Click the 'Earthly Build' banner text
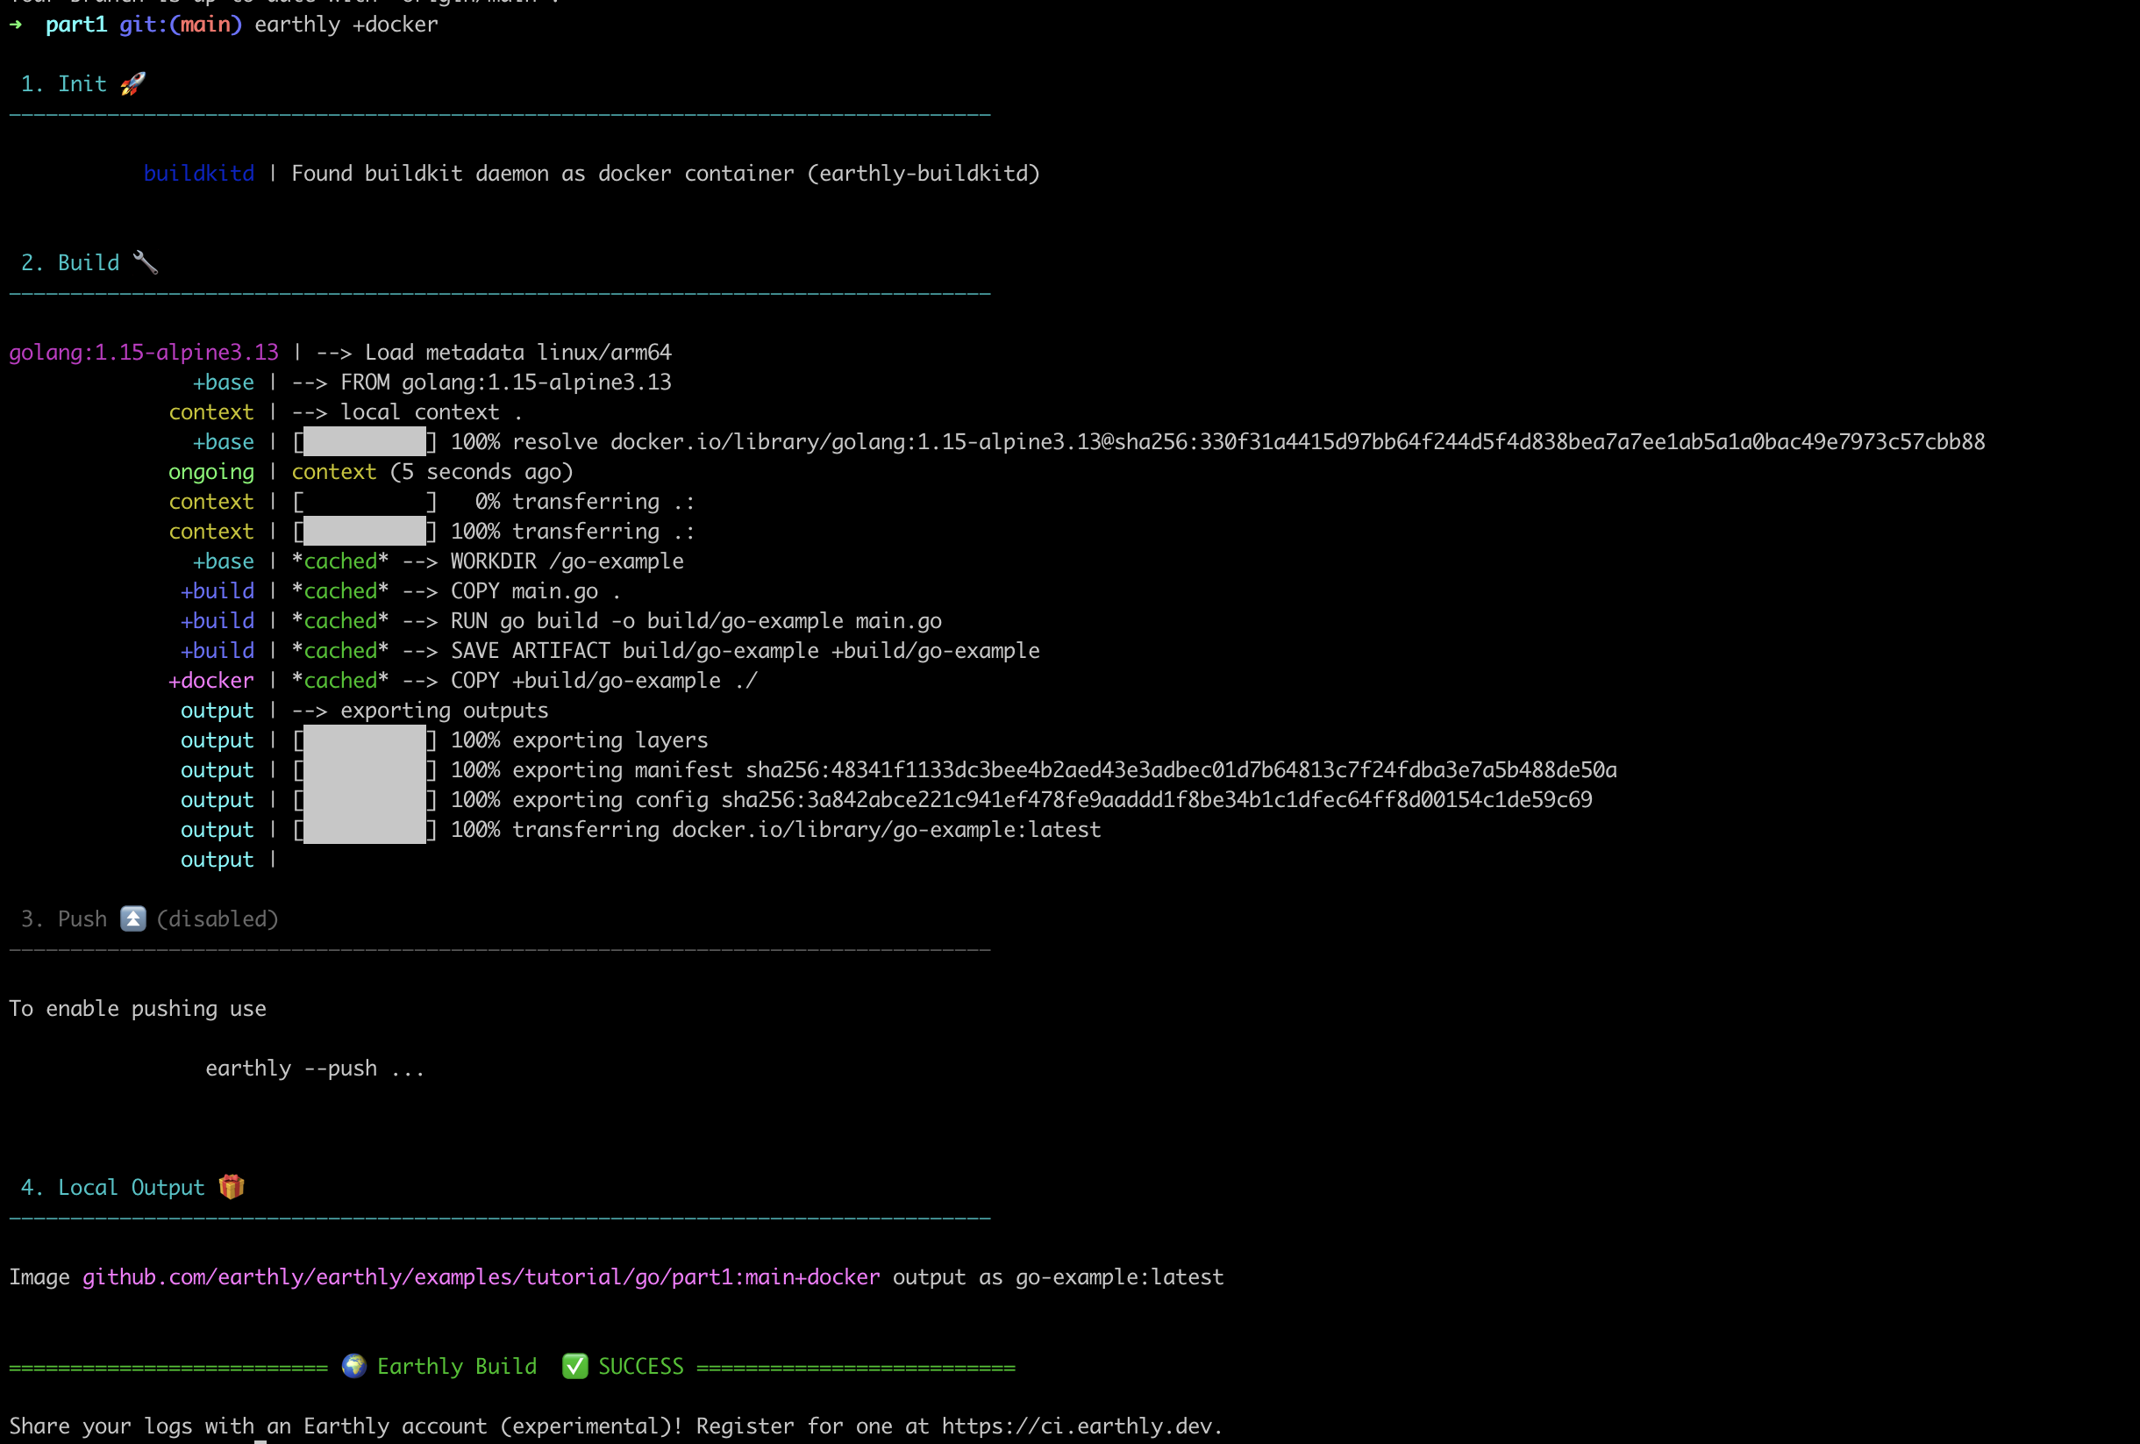Viewport: 2140px width, 1444px height. pyautogui.click(x=458, y=1366)
